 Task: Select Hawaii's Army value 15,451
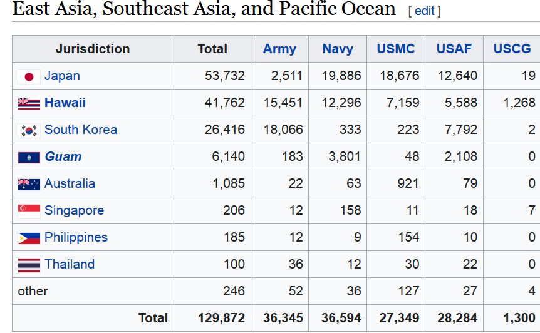(x=283, y=103)
